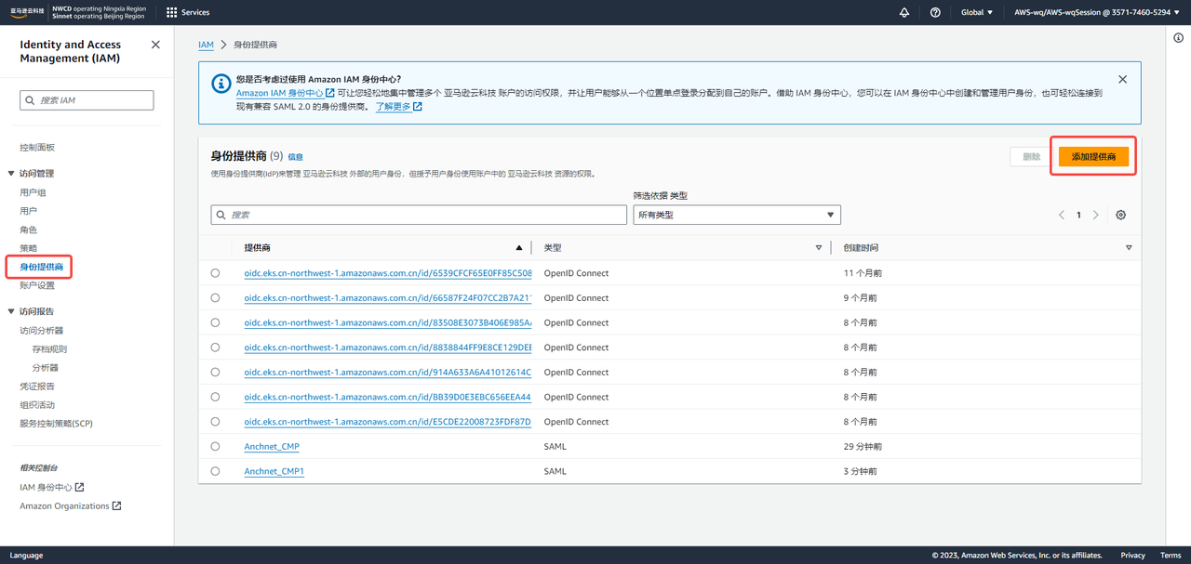Image resolution: width=1191 pixels, height=564 pixels.
Task: Click the IAM breadcrumb link
Action: pos(206,45)
